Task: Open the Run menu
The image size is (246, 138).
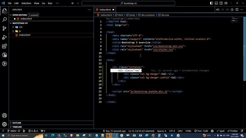Action: pos(50,3)
